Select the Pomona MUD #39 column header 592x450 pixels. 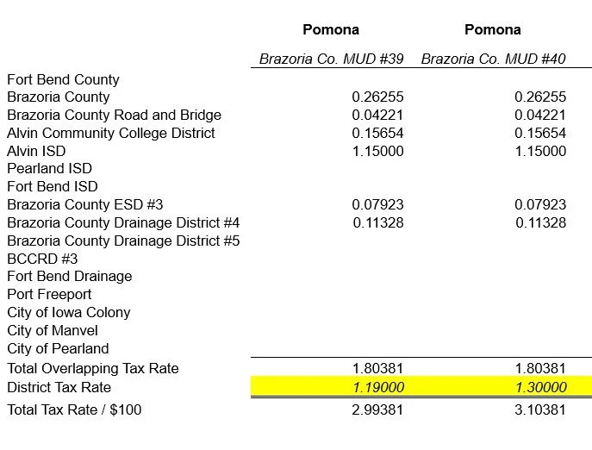pos(331,29)
